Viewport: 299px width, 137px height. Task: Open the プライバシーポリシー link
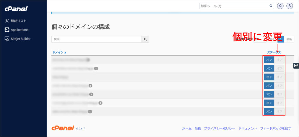point(219,129)
